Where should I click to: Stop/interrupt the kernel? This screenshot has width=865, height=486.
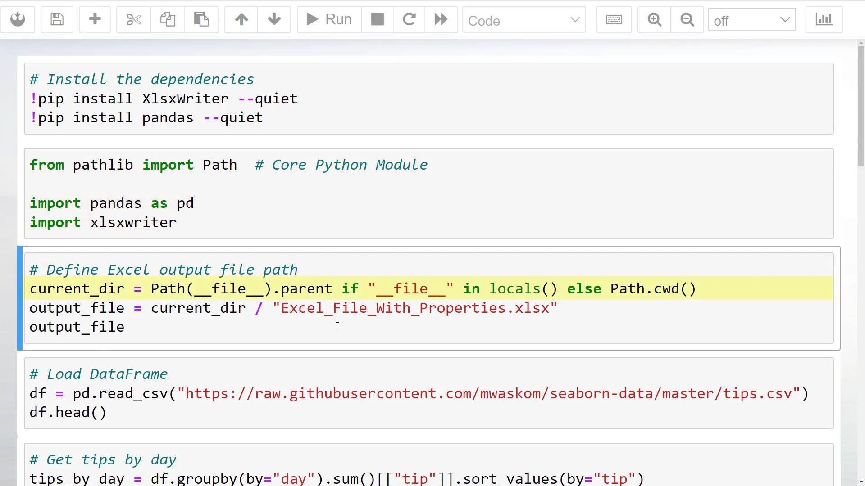378,19
